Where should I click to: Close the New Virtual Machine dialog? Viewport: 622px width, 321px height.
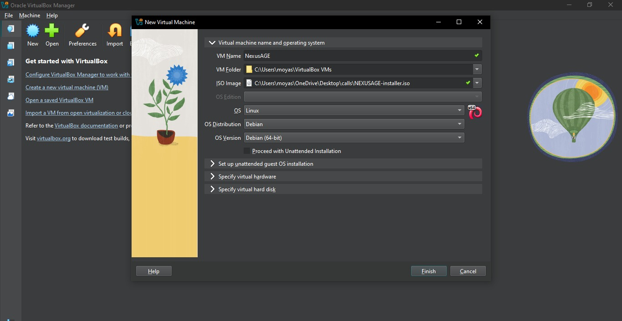point(480,22)
